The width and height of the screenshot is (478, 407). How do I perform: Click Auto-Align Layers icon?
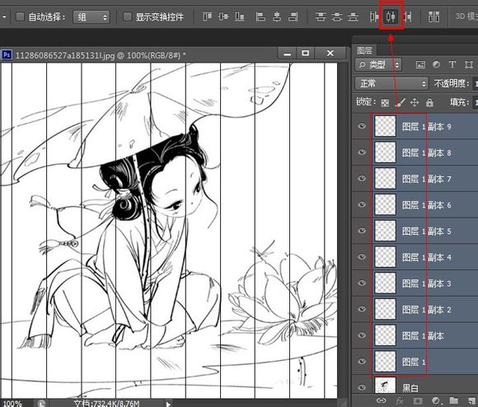[433, 16]
